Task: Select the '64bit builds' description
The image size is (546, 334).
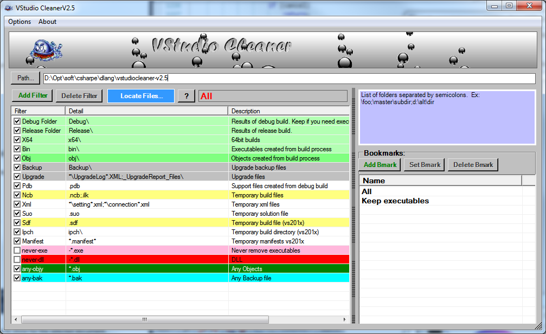Action: coord(246,140)
